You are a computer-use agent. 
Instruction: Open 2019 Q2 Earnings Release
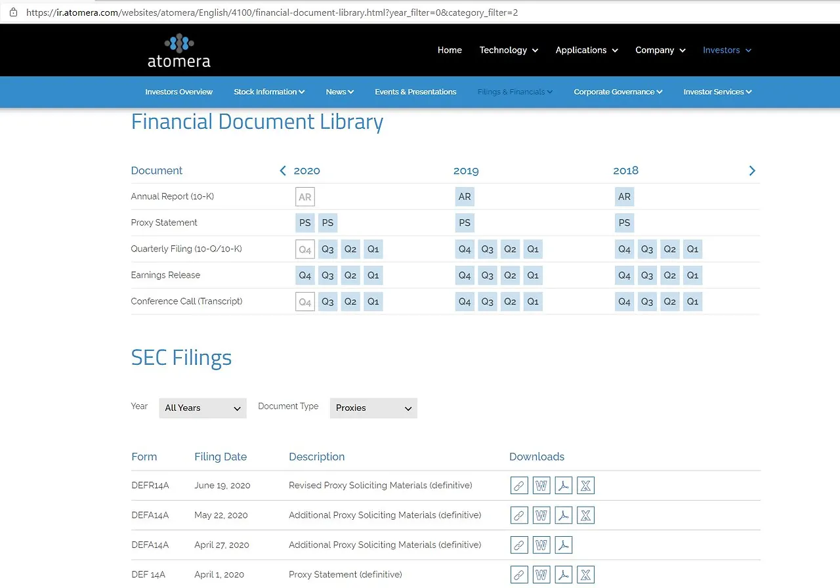pyautogui.click(x=510, y=276)
